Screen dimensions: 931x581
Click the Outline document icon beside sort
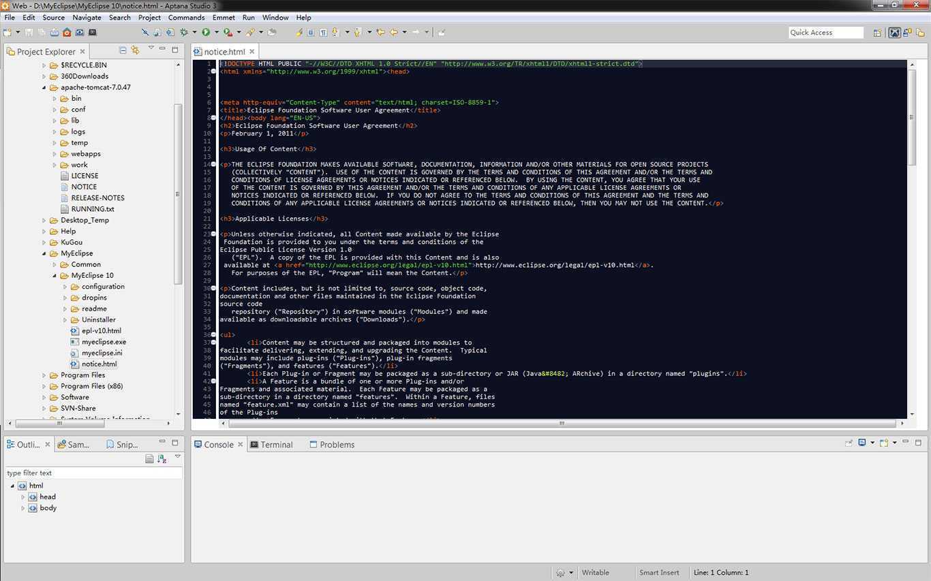click(149, 458)
